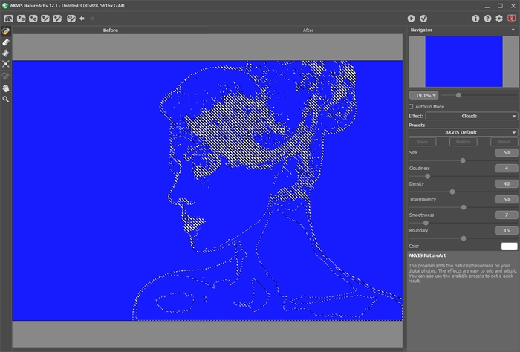Screen dimensions: 520x352
Task: Click the Cloudiness slider handle
Action: click(x=427, y=176)
